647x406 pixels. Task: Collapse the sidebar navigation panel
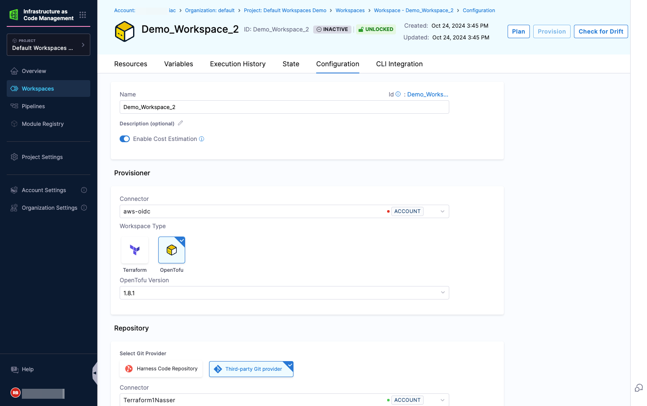(95, 373)
